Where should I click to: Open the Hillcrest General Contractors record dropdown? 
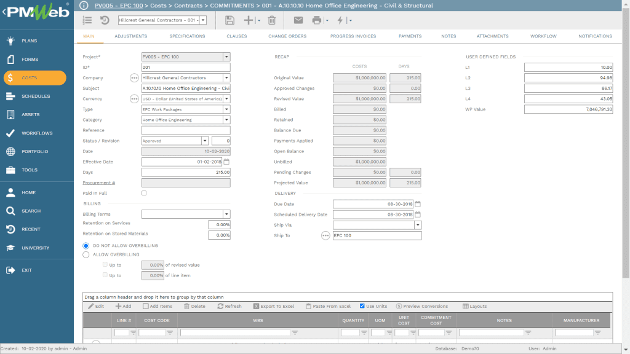point(203,20)
